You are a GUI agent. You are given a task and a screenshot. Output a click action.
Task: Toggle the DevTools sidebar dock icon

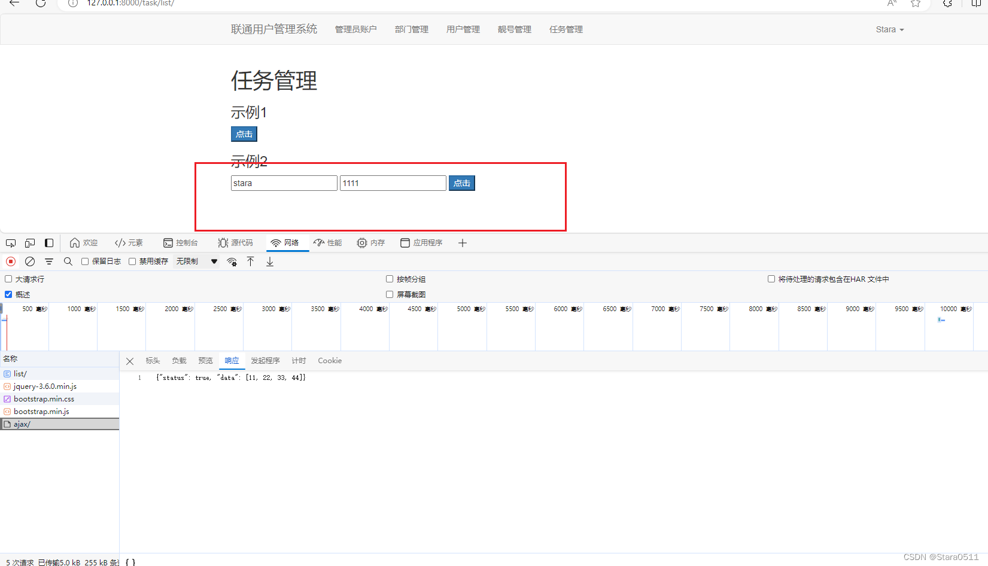click(x=49, y=243)
